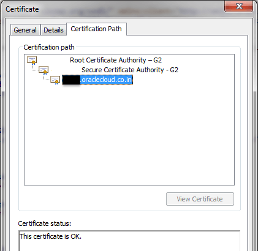Viewport: 258px width, 251px height.
Task: Click the Secure Certificate Authority certificate icon
Action: (44, 70)
